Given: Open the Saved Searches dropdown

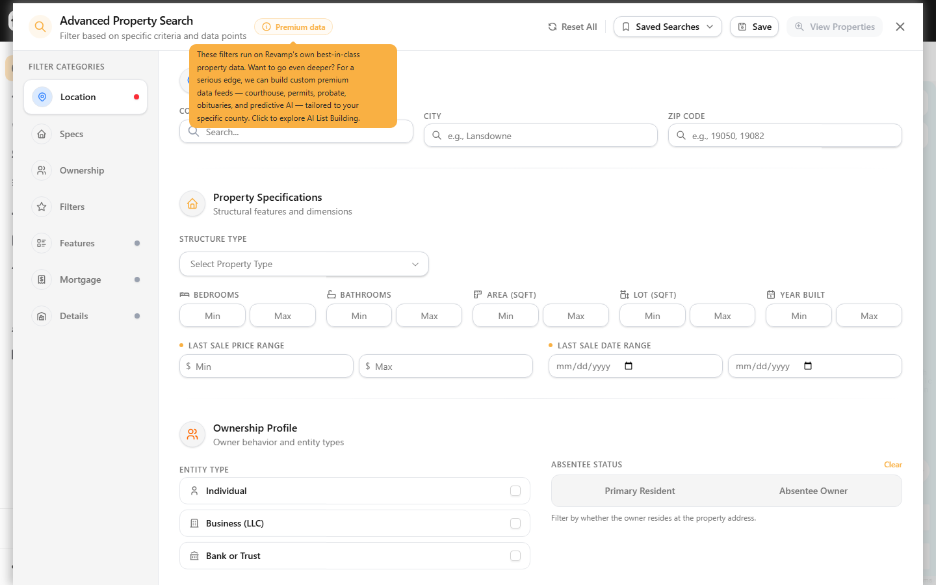Looking at the screenshot, I should click(668, 27).
